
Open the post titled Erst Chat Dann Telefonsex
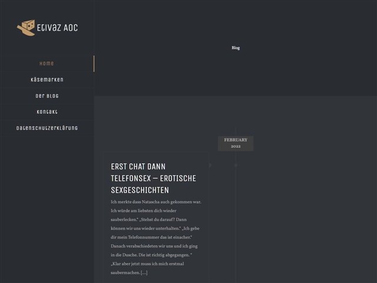153,178
